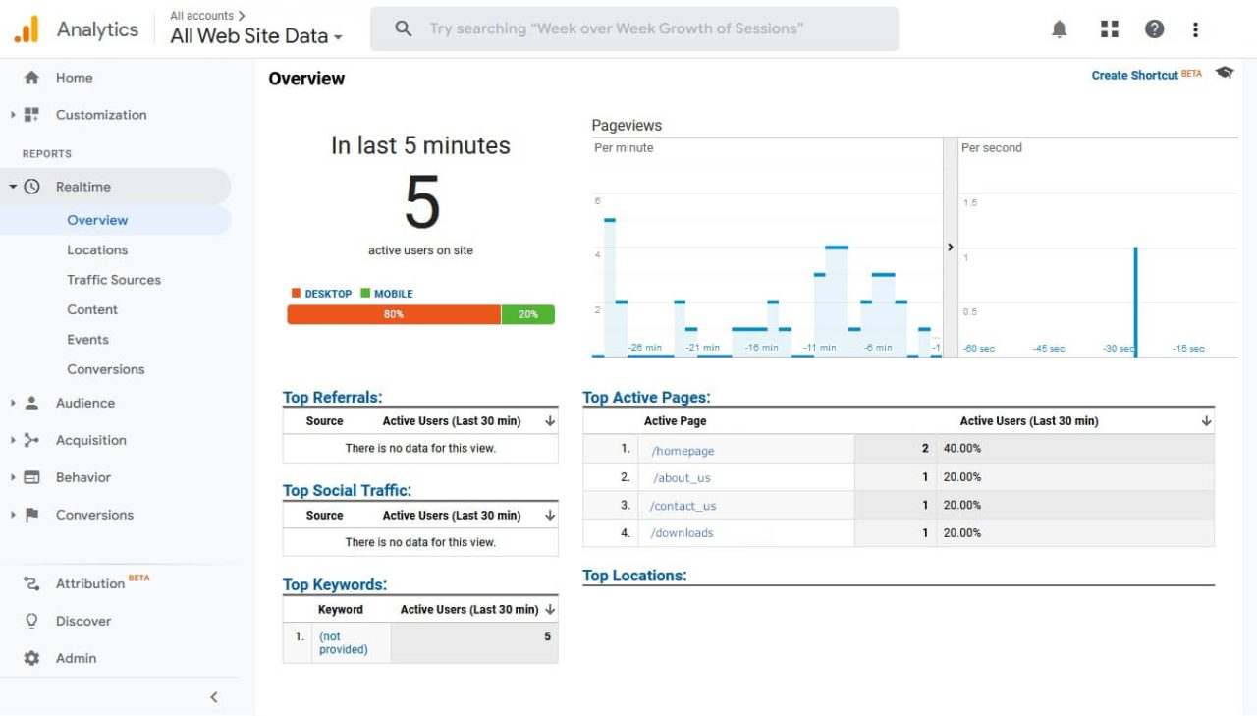Open the /contact_us active page link
This screenshot has height=716, width=1257.
(x=683, y=506)
